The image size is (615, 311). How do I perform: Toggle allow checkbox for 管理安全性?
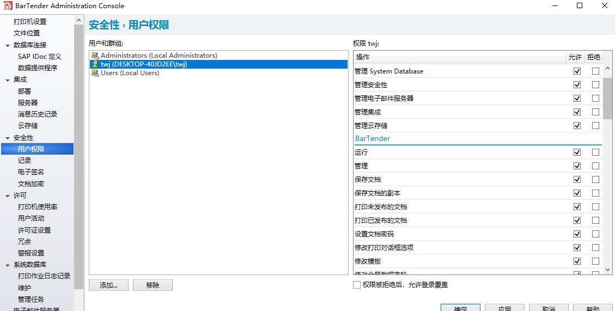577,85
